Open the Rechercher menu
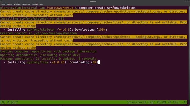This screenshot has height=106, width=190. pos(26,4)
